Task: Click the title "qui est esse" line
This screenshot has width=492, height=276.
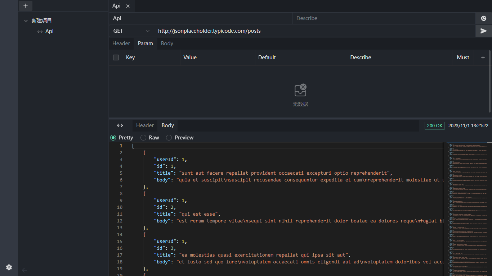Action: click(x=187, y=214)
